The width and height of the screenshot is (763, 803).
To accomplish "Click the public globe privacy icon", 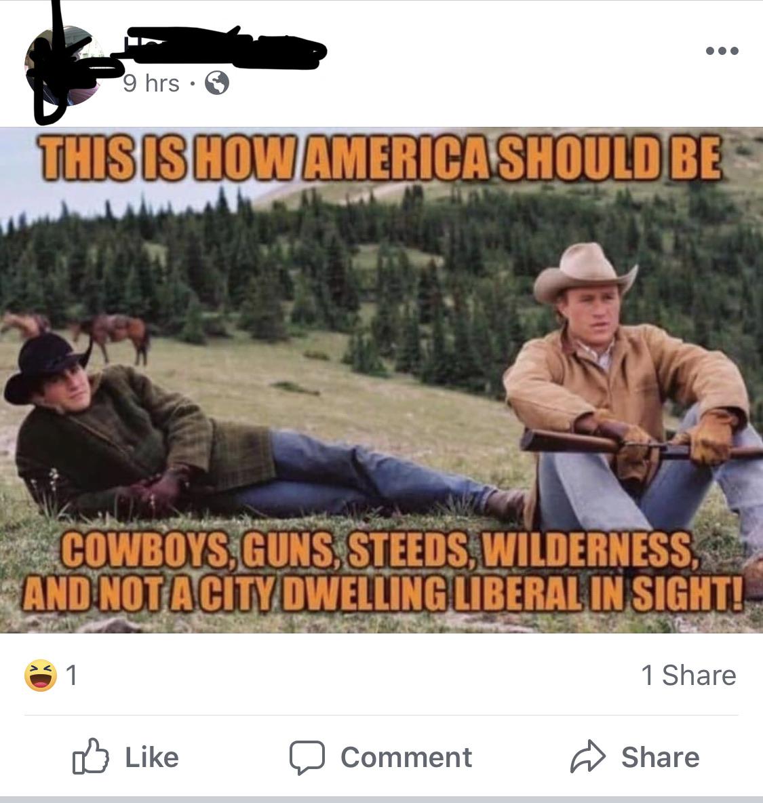I will click(217, 83).
